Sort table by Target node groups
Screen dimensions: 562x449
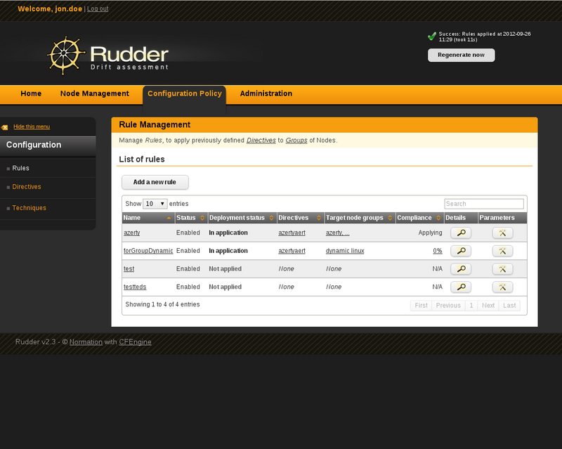coord(360,218)
